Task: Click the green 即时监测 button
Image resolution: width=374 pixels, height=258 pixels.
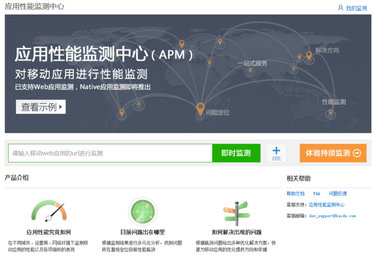Action: click(236, 153)
